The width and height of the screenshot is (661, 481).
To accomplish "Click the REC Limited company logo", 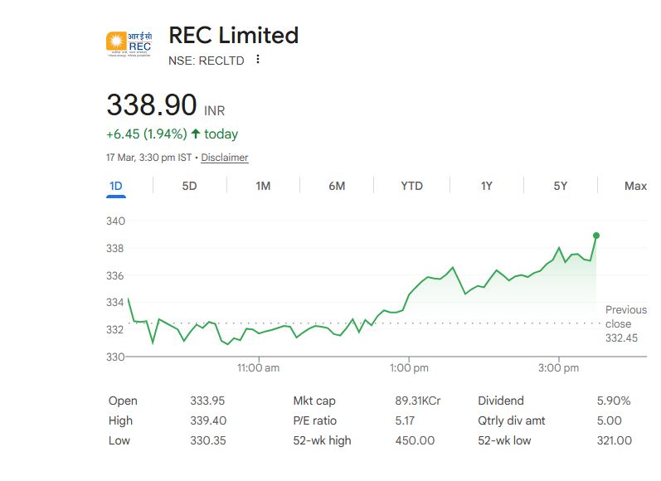I will pyautogui.click(x=129, y=43).
